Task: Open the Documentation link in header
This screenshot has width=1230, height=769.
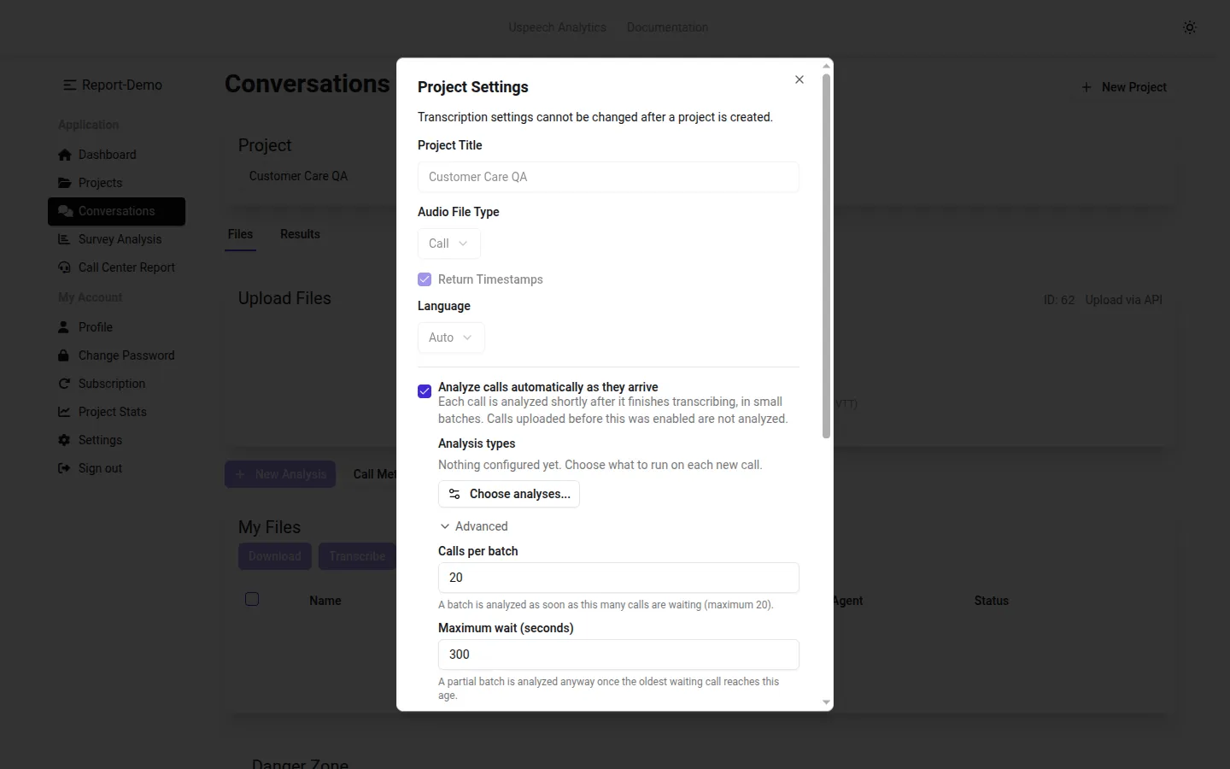Action: coord(667,27)
